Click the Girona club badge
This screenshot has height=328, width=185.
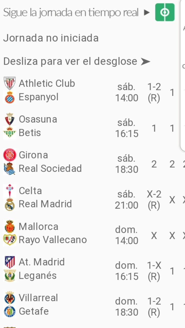10,155
